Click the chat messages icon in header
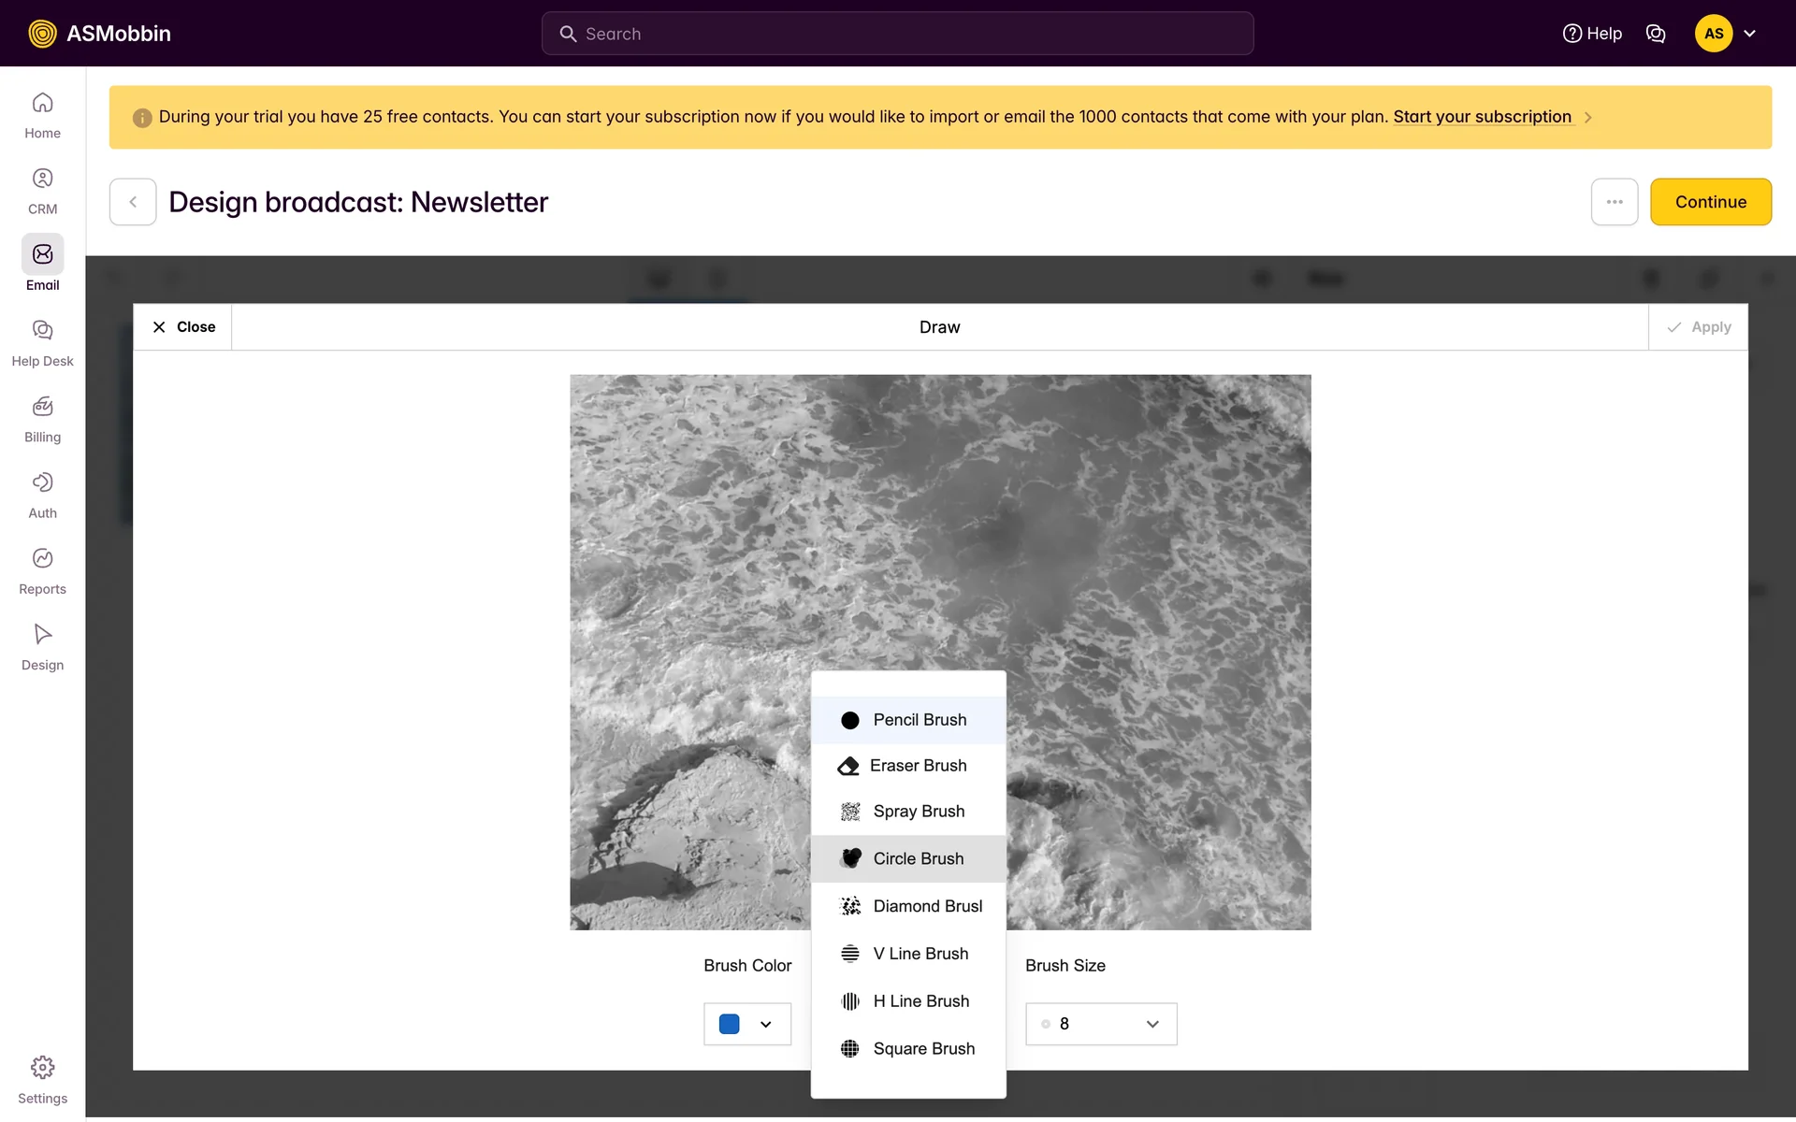Screen dimensions: 1796x1122 coord(1656,34)
